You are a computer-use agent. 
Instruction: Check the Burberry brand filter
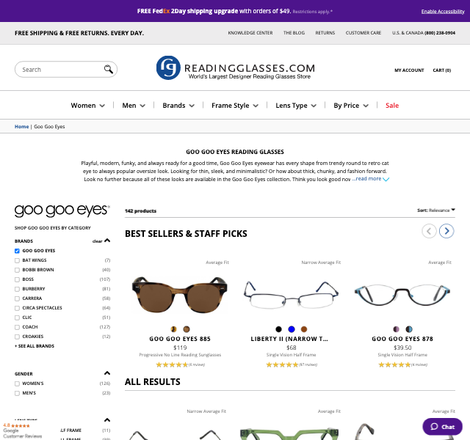tap(17, 289)
